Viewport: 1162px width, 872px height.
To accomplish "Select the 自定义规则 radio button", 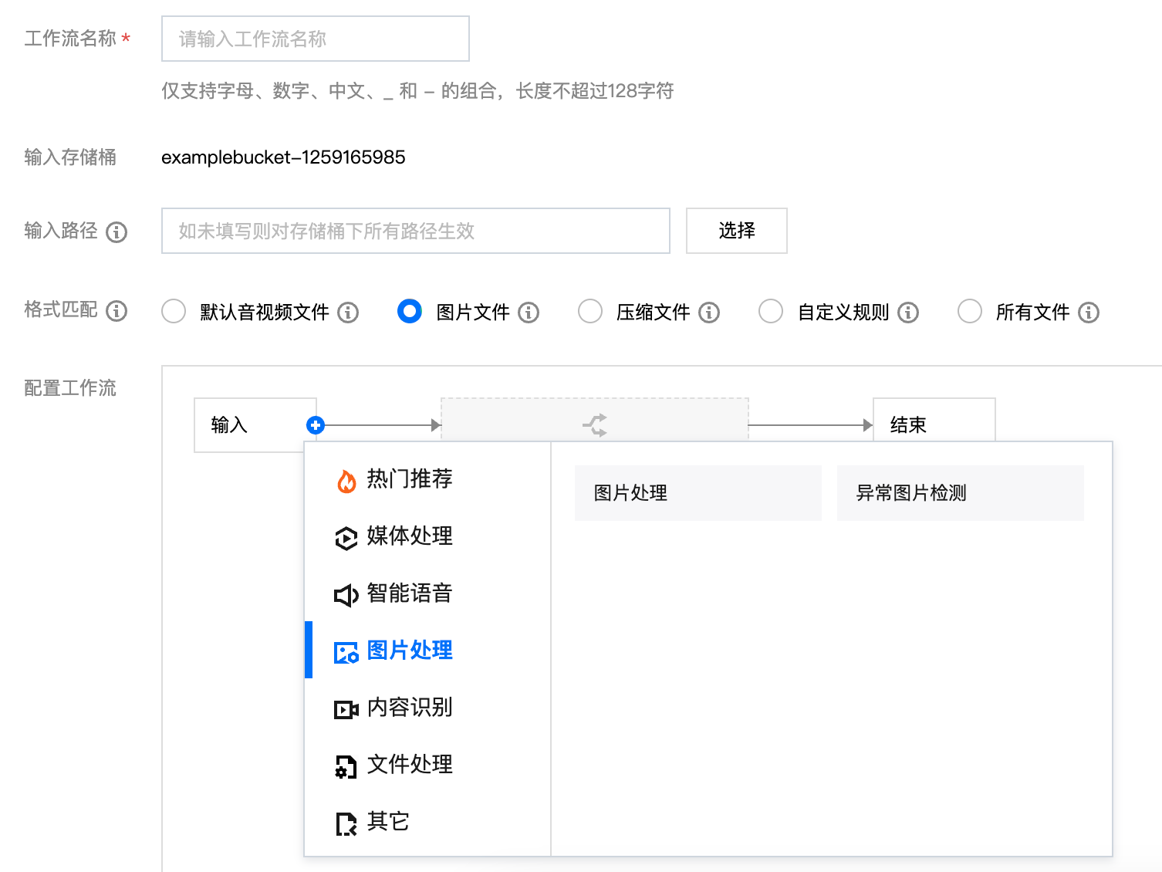I will 771,312.
